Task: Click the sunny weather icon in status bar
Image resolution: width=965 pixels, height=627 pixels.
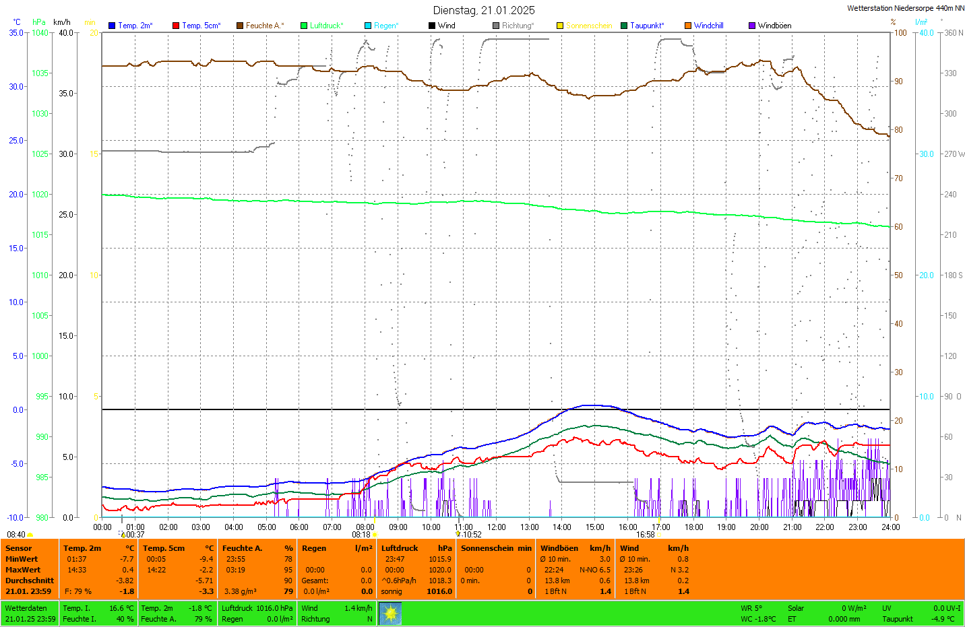Action: click(x=390, y=614)
